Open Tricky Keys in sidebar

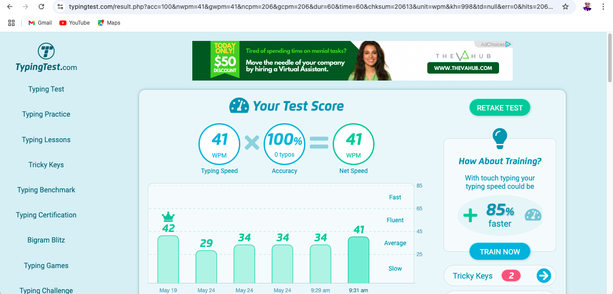[x=46, y=165]
